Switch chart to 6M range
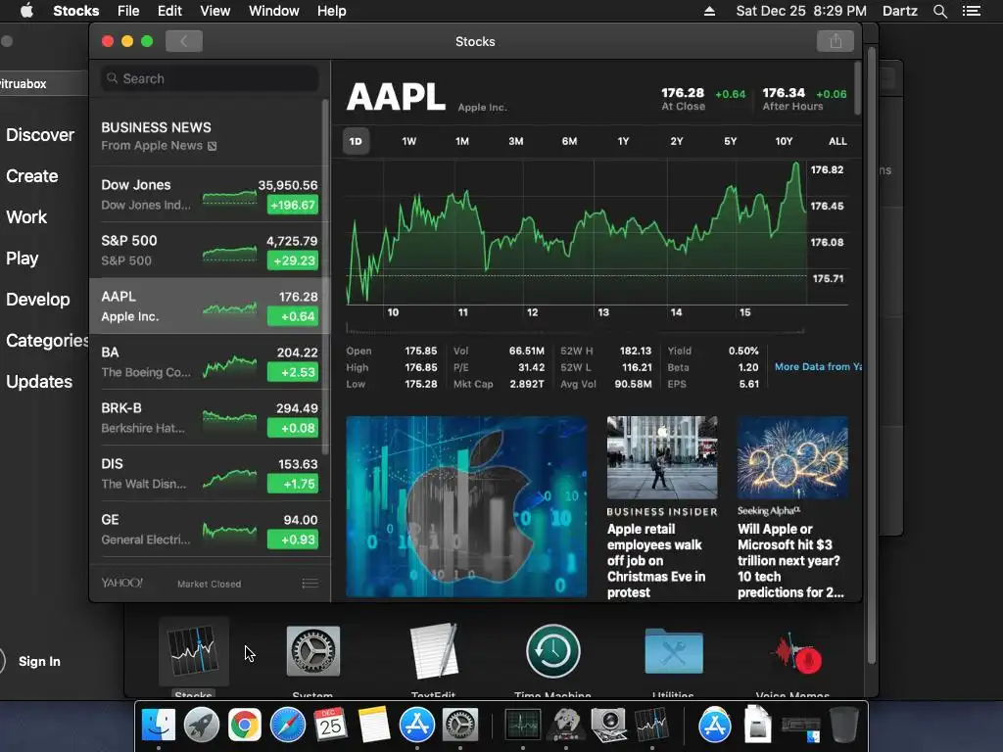This screenshot has height=752, width=1003. pyautogui.click(x=569, y=141)
